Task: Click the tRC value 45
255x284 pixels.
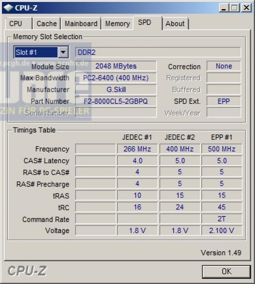Action: [222, 207]
